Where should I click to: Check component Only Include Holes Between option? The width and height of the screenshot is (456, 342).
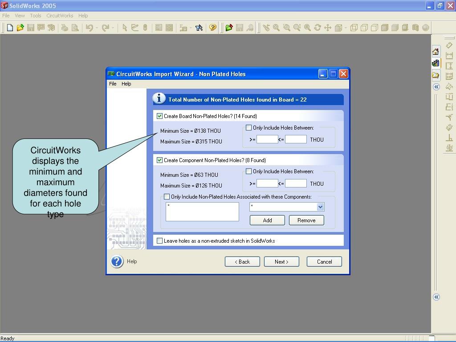pyautogui.click(x=248, y=171)
